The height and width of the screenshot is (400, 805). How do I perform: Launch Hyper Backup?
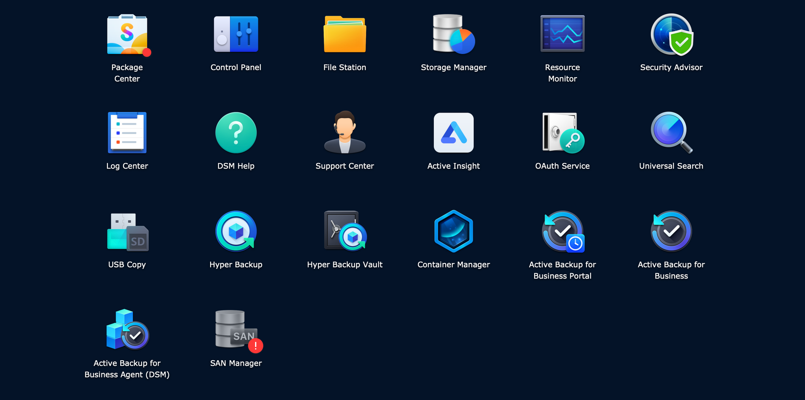pyautogui.click(x=236, y=231)
